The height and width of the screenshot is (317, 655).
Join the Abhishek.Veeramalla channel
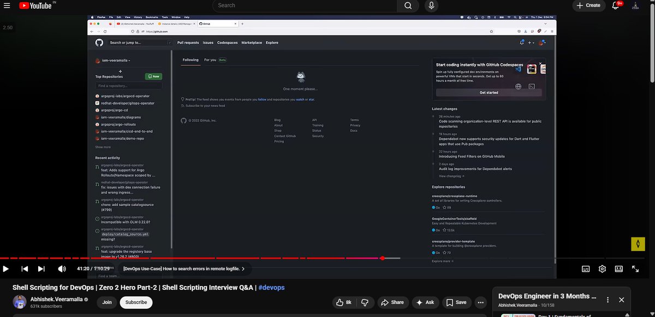tap(107, 302)
